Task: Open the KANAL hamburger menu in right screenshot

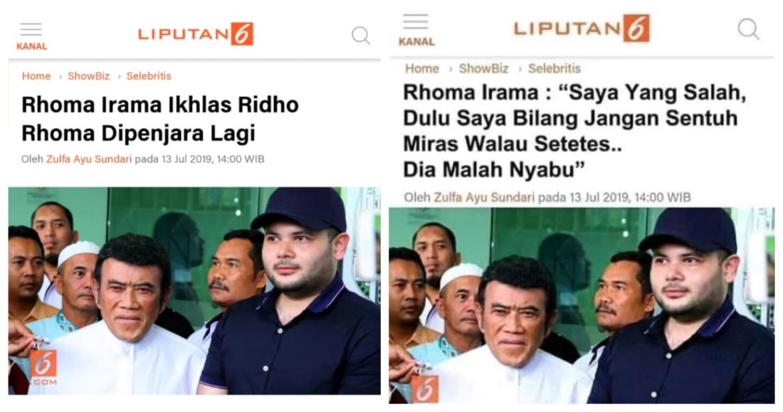Action: tap(416, 31)
